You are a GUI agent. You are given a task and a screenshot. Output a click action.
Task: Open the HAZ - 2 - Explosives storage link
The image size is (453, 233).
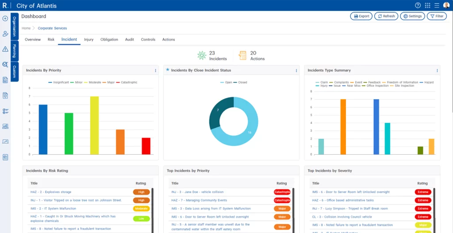[x=50, y=192]
